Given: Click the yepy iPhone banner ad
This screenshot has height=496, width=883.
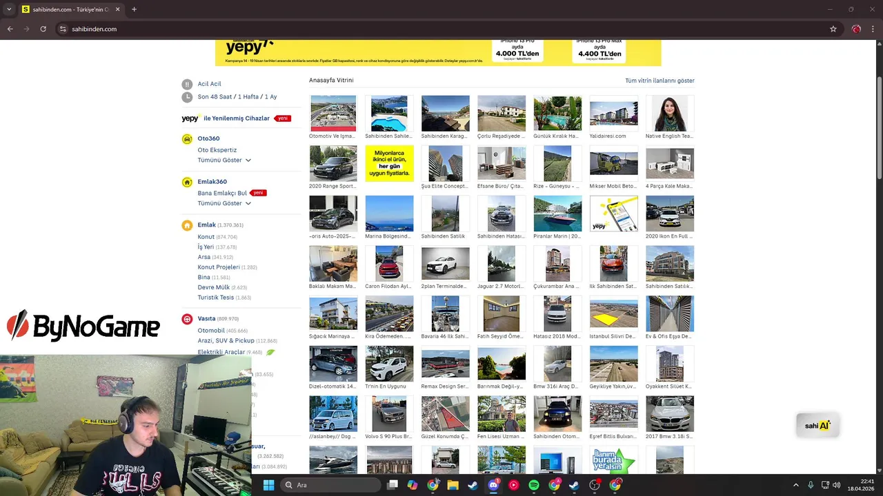Looking at the screenshot, I should 438,53.
